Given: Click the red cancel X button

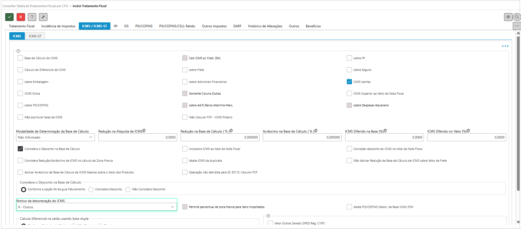Looking at the screenshot, I should click(21, 17).
